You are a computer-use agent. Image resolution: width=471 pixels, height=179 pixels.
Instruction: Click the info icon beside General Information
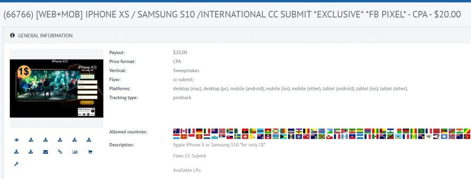click(x=12, y=35)
